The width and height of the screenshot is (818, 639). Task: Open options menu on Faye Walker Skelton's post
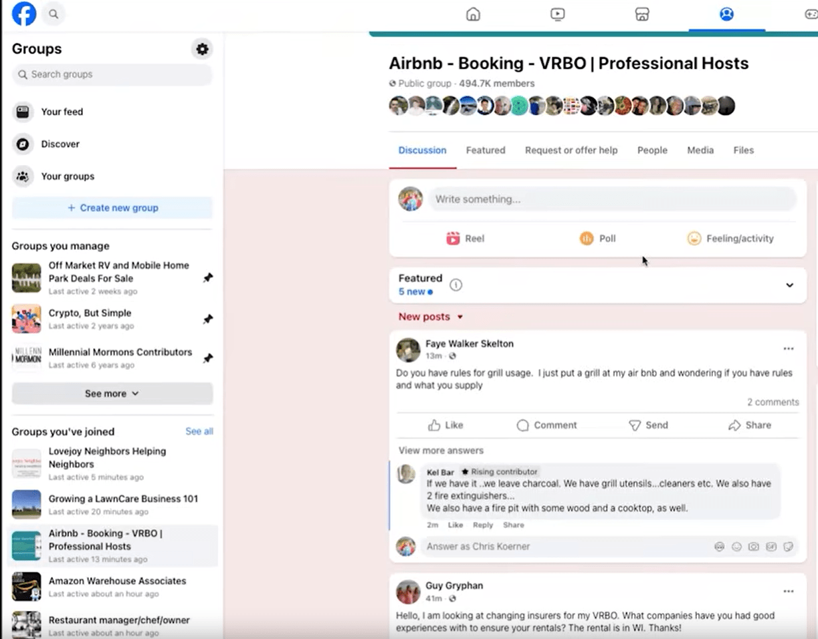click(x=789, y=349)
